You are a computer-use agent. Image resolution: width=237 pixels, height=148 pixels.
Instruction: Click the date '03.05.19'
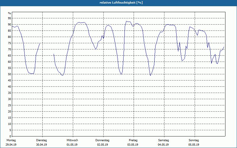coord(133,145)
